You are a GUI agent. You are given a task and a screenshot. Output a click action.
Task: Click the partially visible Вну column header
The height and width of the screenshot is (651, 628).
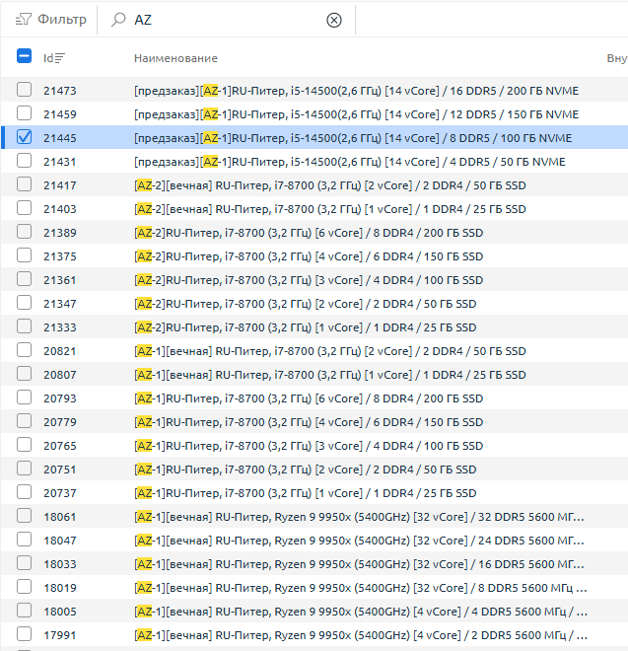click(x=616, y=58)
